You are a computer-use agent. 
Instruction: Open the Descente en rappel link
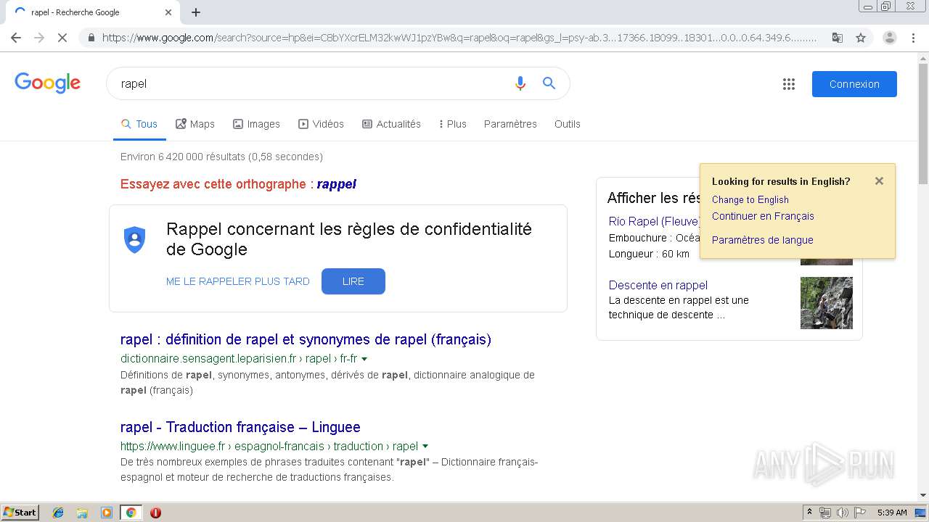coord(658,285)
